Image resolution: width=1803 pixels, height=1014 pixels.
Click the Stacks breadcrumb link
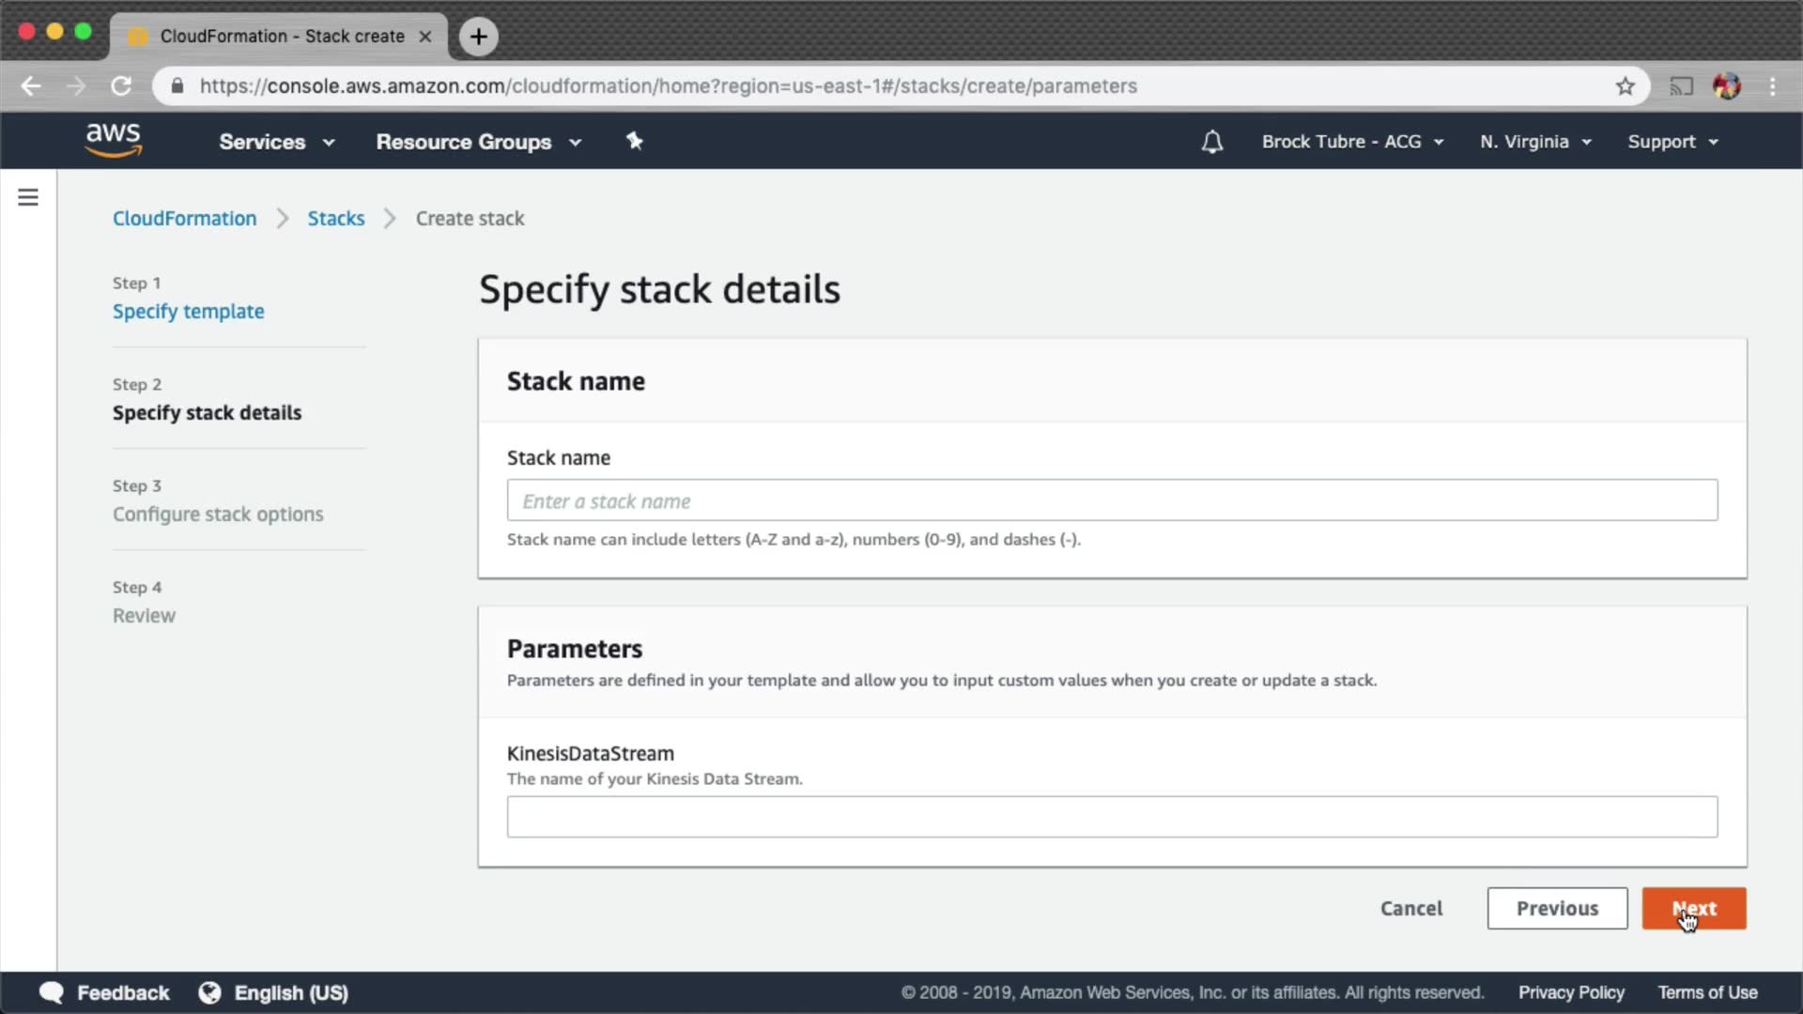click(x=335, y=218)
